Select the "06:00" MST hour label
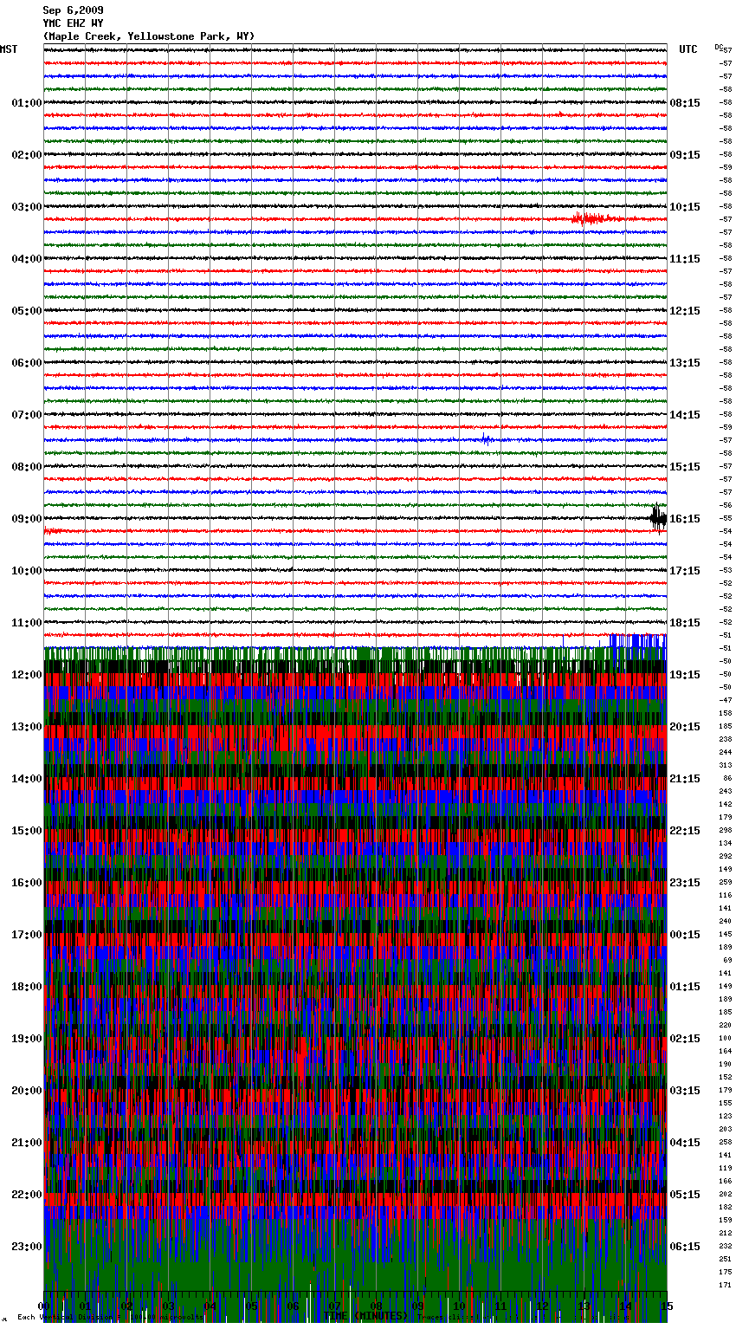 pyautogui.click(x=27, y=363)
